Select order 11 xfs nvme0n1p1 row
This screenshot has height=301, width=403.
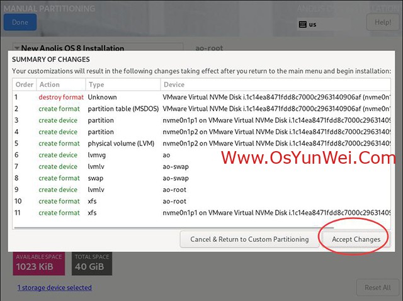point(201,213)
